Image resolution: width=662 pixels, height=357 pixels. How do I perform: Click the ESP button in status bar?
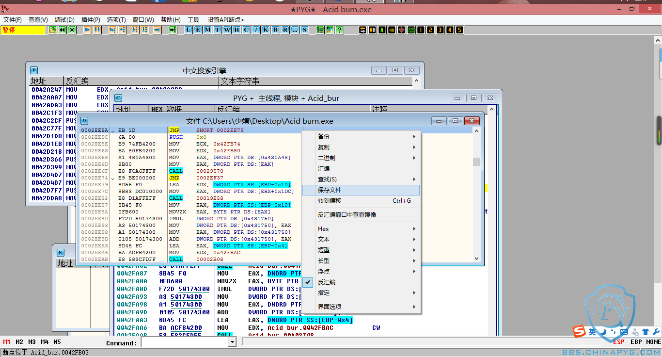click(x=619, y=342)
